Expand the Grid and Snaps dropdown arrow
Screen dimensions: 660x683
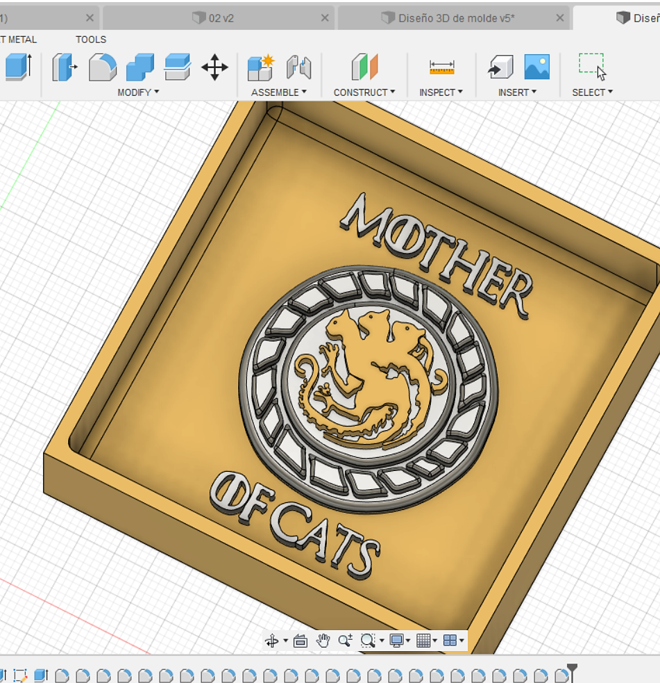[434, 641]
